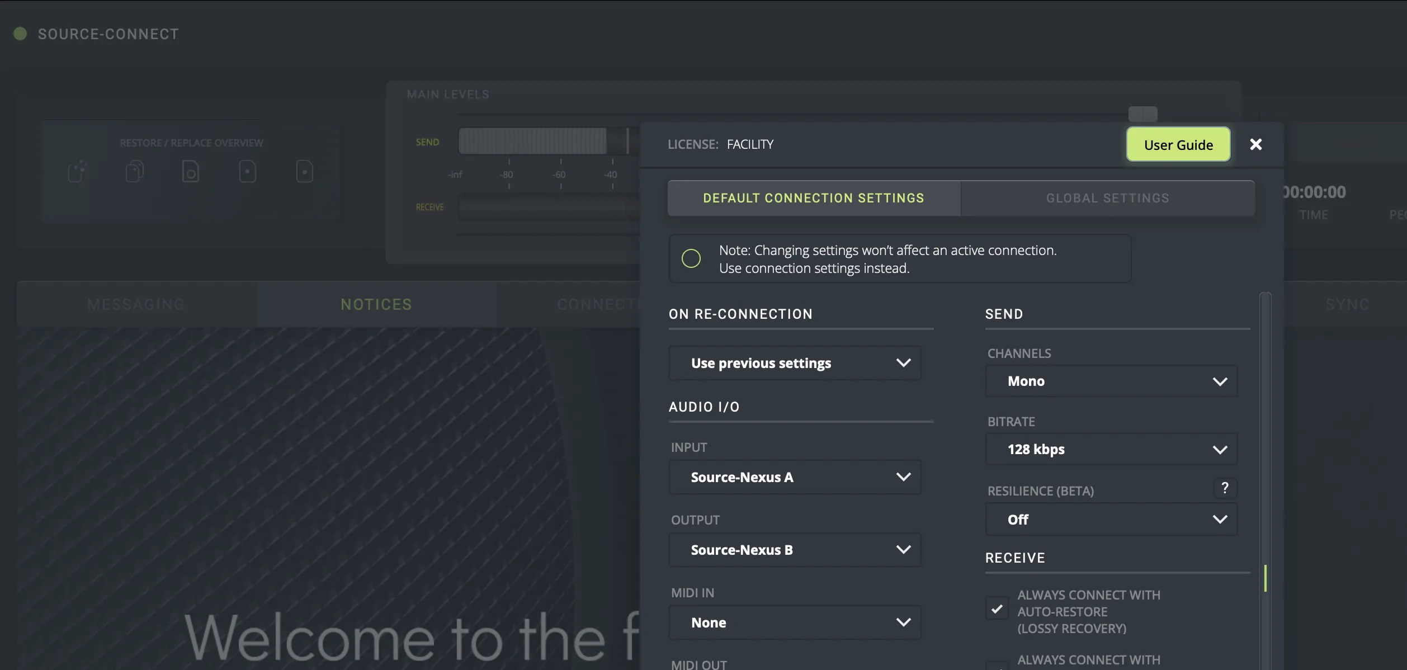The image size is (1407, 670).
Task: Open the Notices tab in background window
Action: 376,304
